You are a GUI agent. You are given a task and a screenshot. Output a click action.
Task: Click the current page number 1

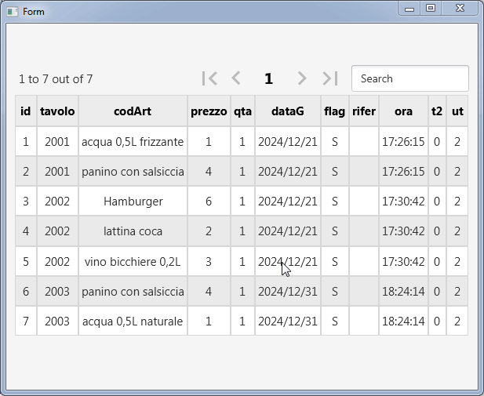268,78
